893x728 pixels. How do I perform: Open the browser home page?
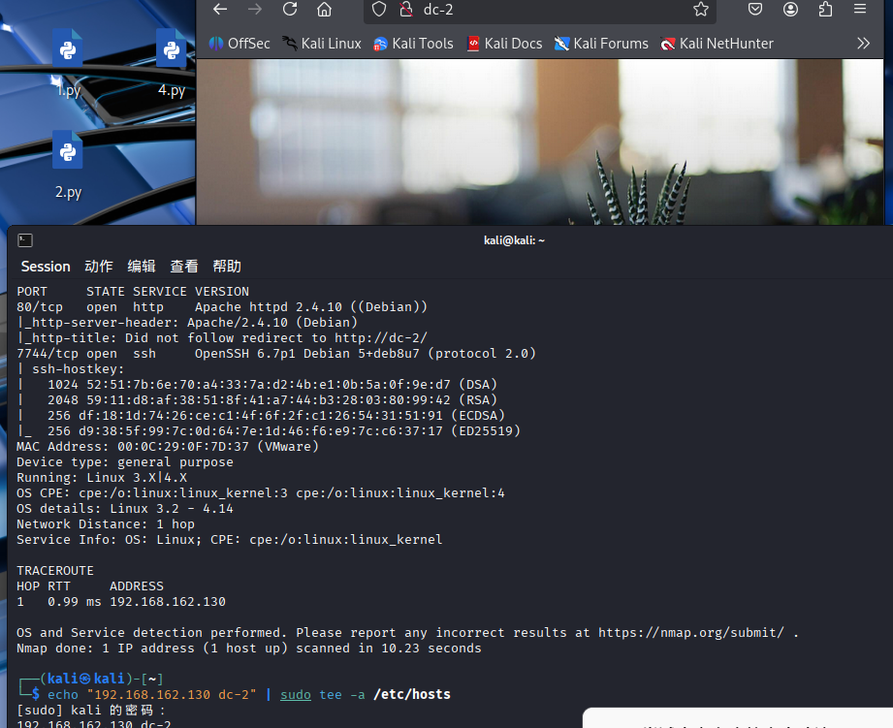325,9
